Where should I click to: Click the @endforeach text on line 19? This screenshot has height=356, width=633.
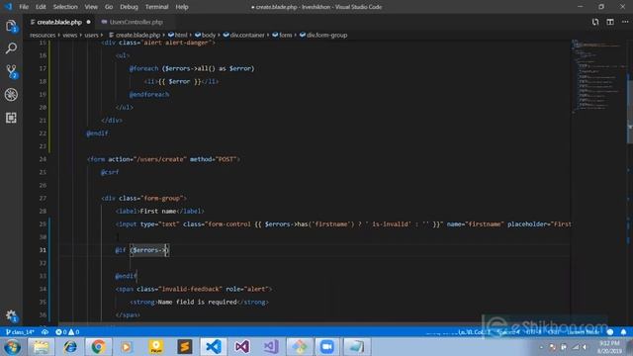tap(149, 95)
